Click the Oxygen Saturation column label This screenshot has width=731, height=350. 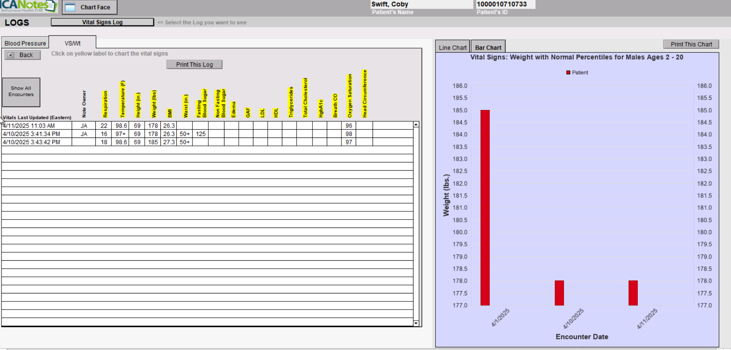coord(349,96)
